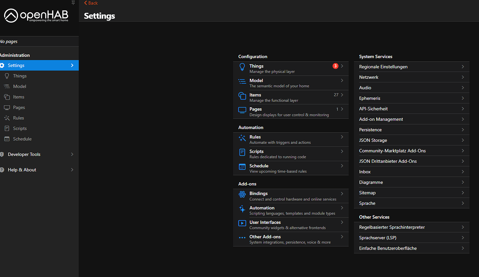Click the Items layers icon in Configuration
This screenshot has width=479, height=277.
click(x=242, y=96)
